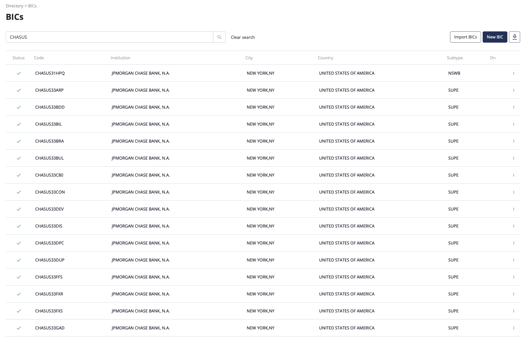Screen dimensions: 524x340
Task: Select code CHASUS33BRA
Action: pos(50,141)
